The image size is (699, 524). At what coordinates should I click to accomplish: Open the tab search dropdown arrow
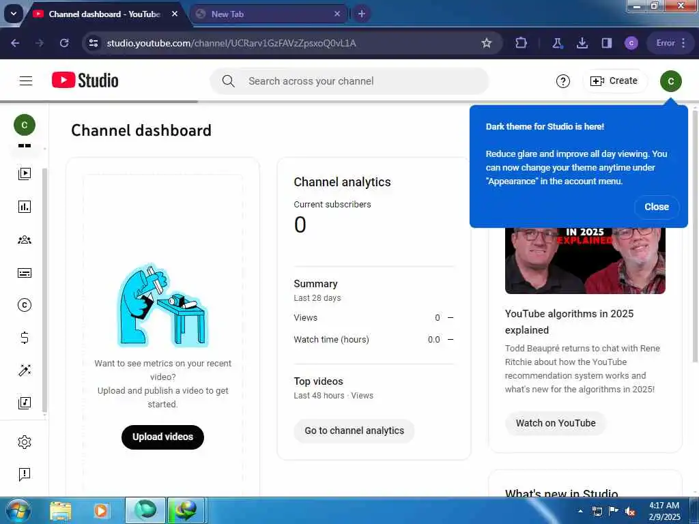[14, 14]
